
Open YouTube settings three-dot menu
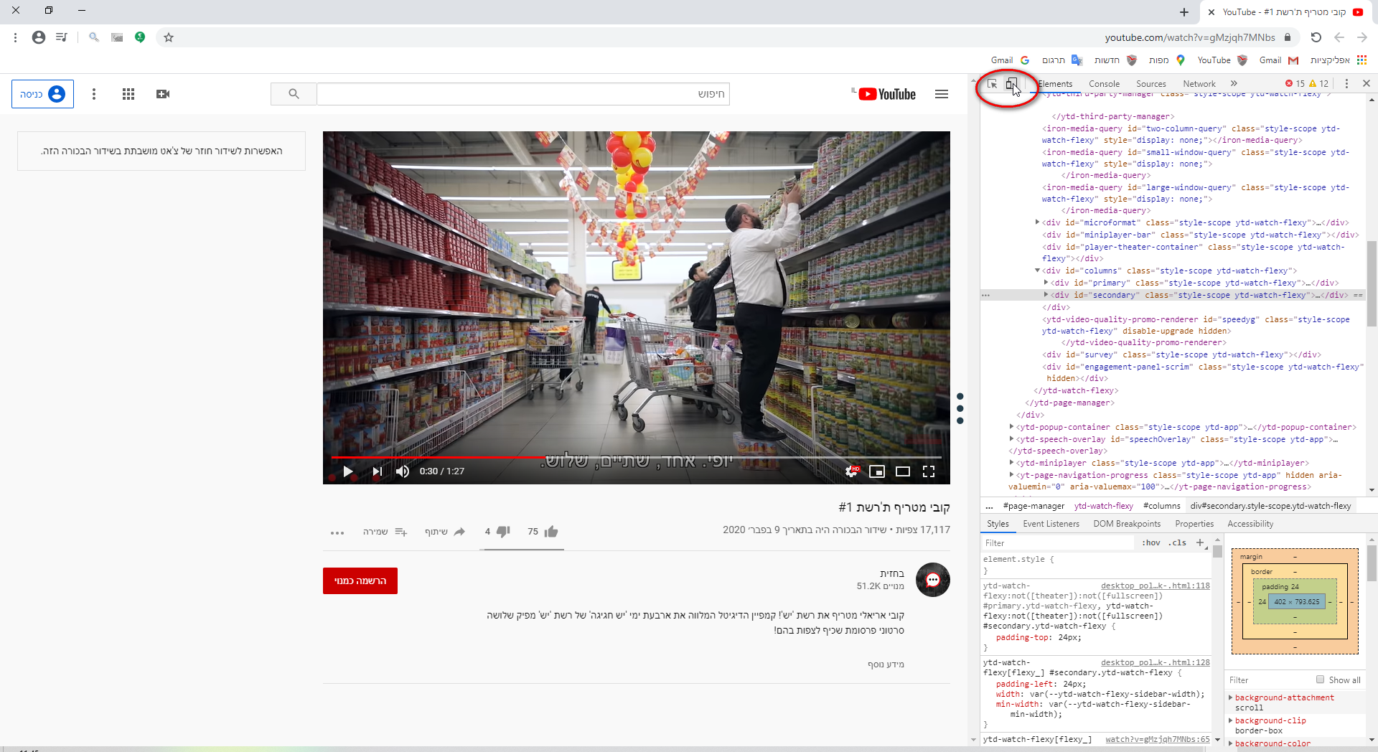94,94
